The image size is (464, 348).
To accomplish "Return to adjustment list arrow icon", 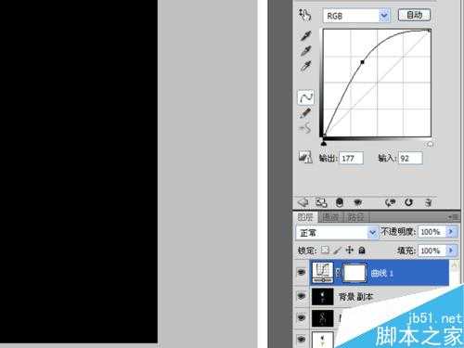I will [303, 202].
